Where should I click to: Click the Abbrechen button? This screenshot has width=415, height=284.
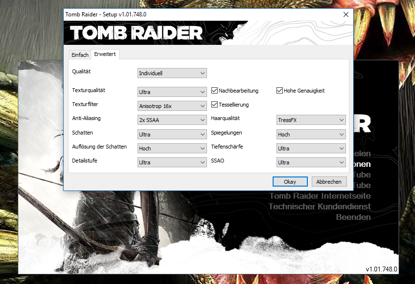[329, 182]
